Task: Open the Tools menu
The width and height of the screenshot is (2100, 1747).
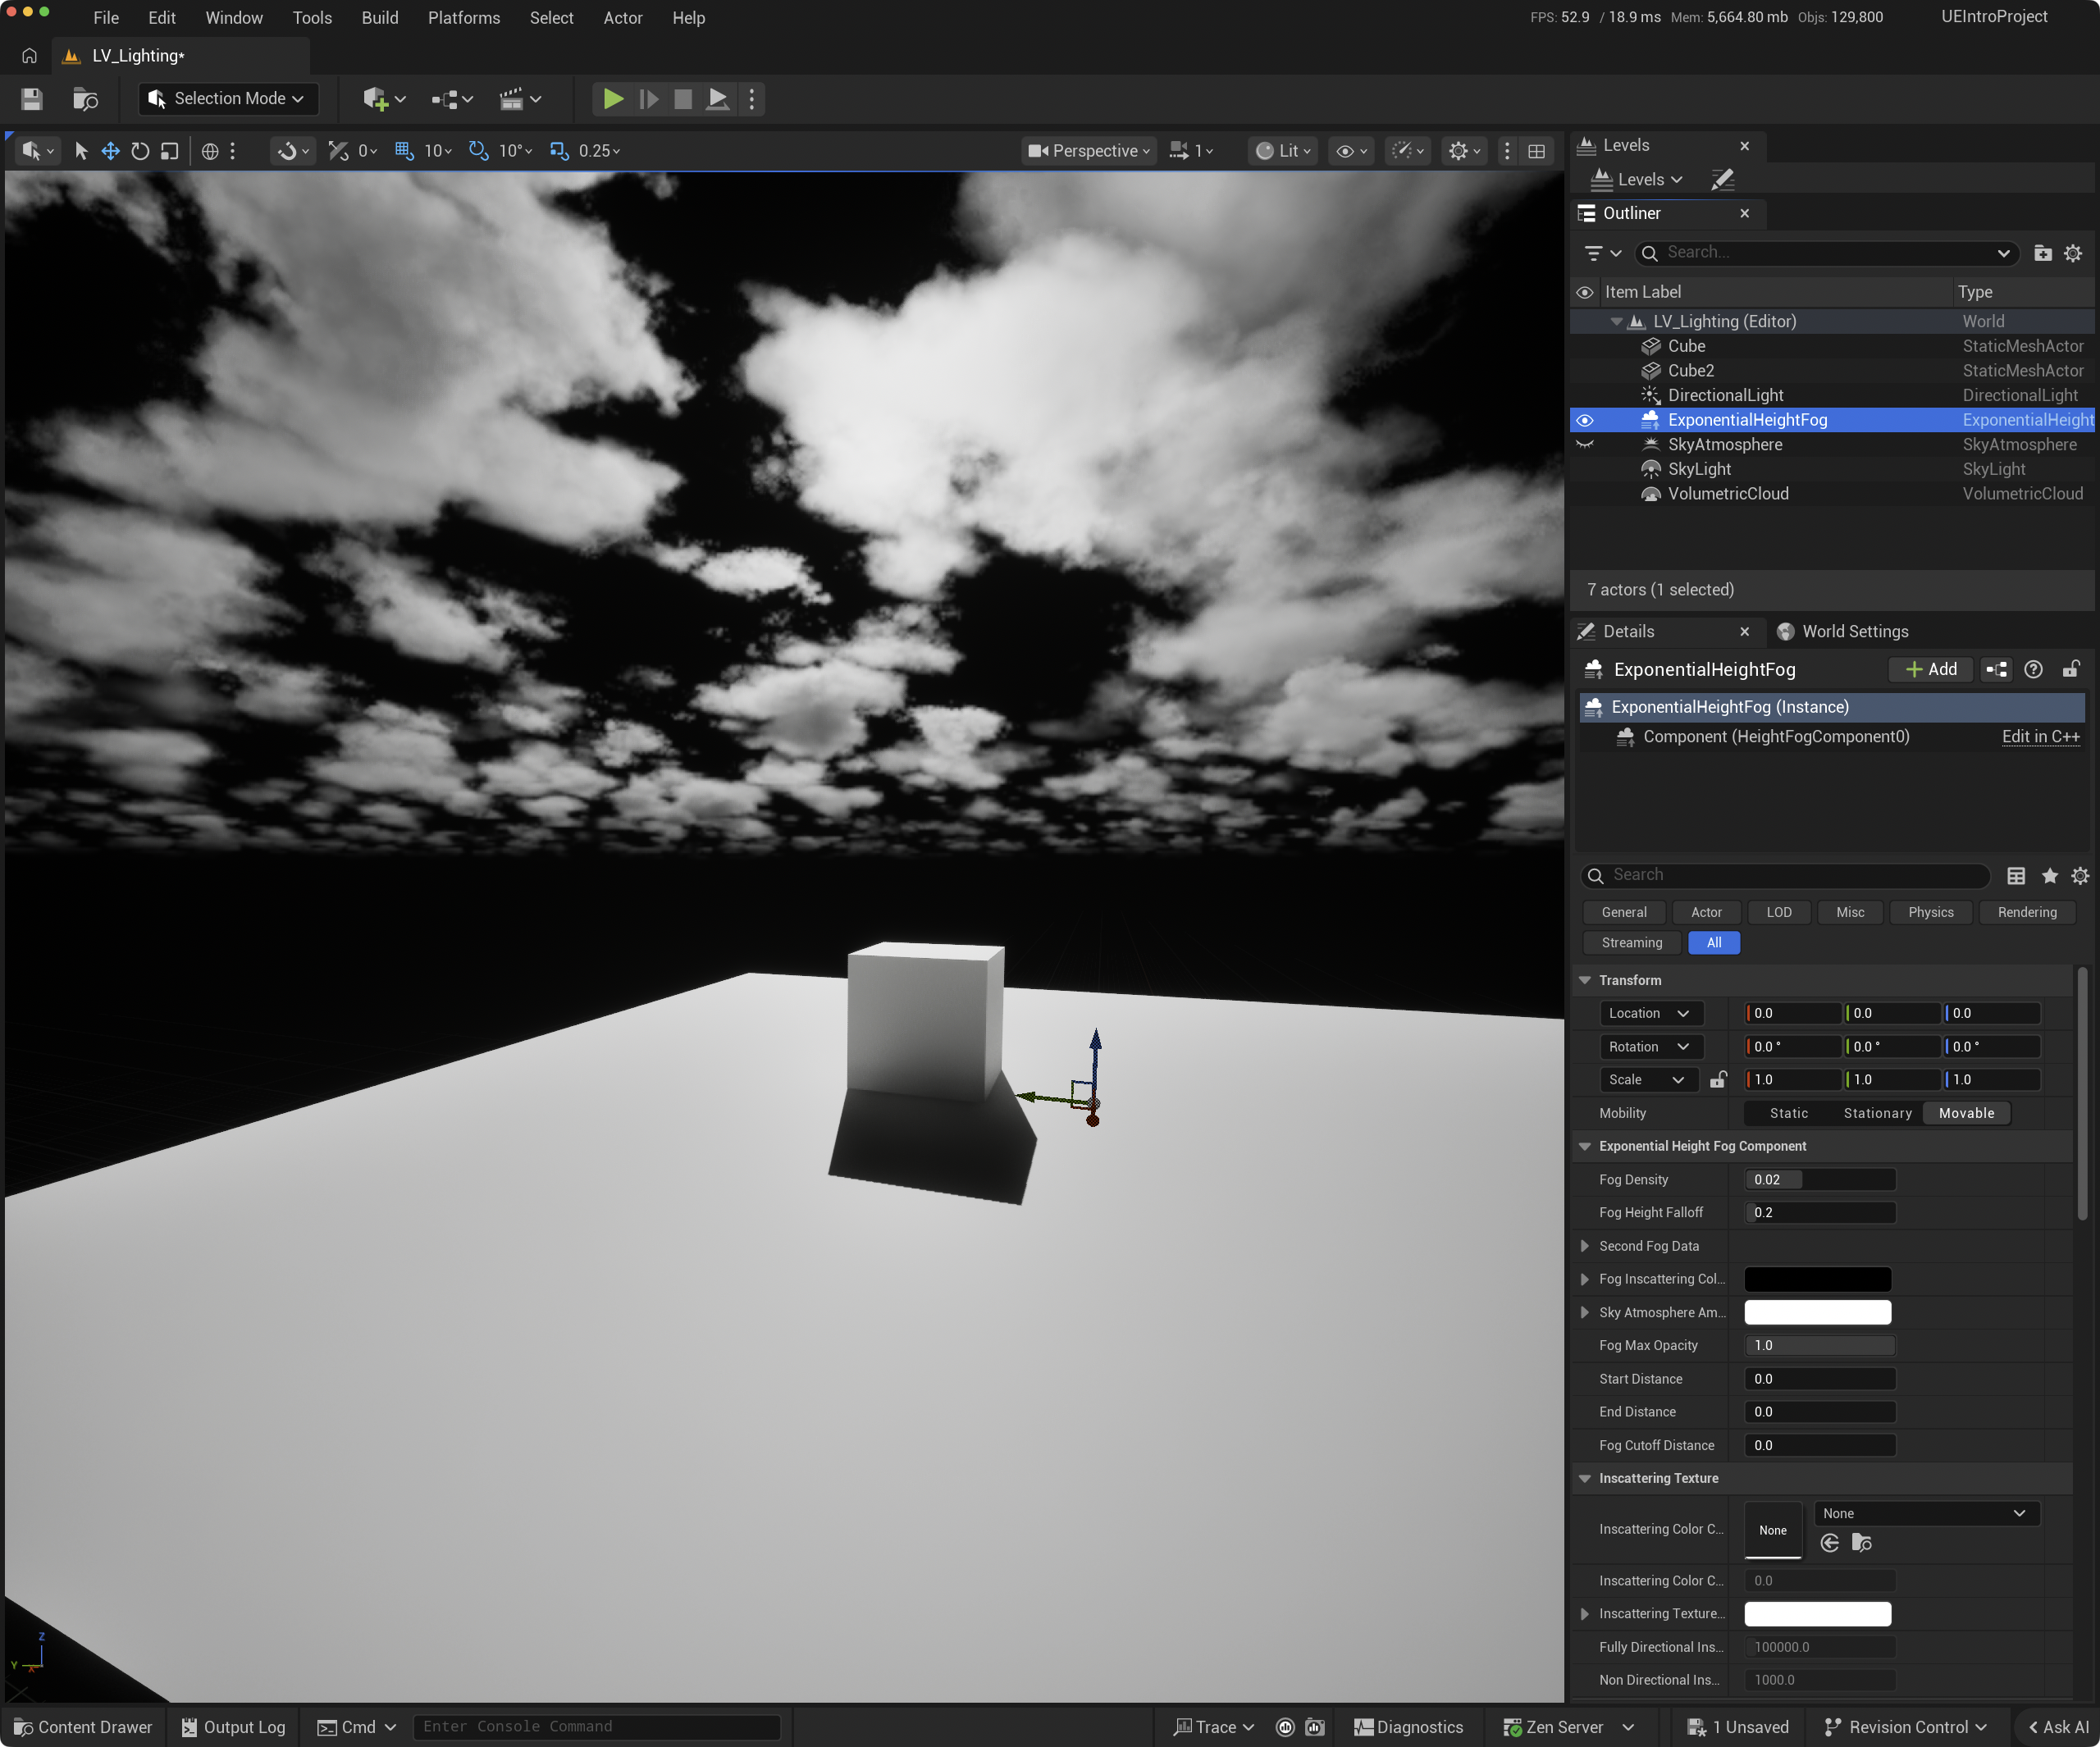Action: [x=312, y=18]
